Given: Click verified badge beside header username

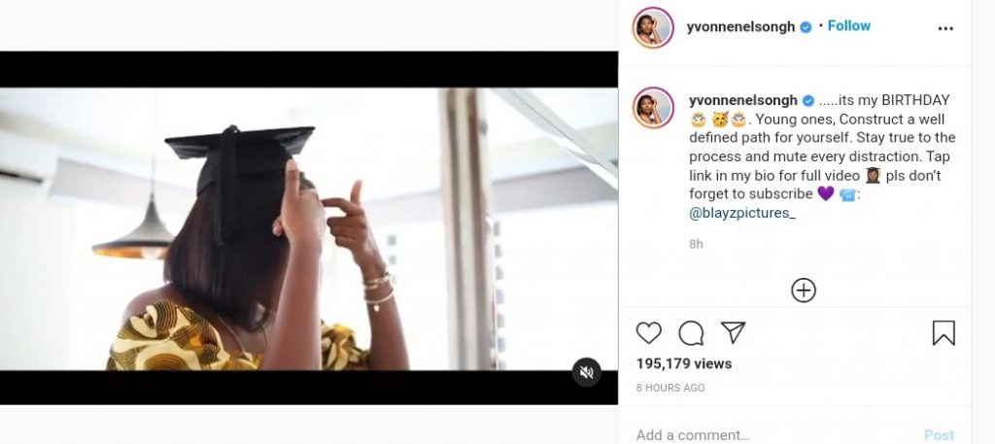Looking at the screenshot, I should (806, 27).
